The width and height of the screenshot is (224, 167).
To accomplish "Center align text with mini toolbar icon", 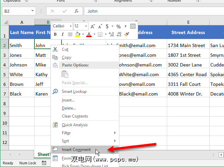I will pyautogui.click(x=70, y=34).
